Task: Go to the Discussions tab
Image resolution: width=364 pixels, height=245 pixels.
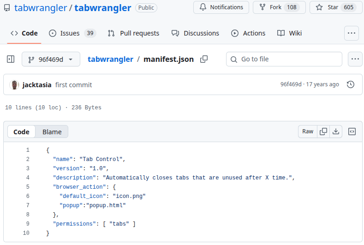Action: (195, 33)
